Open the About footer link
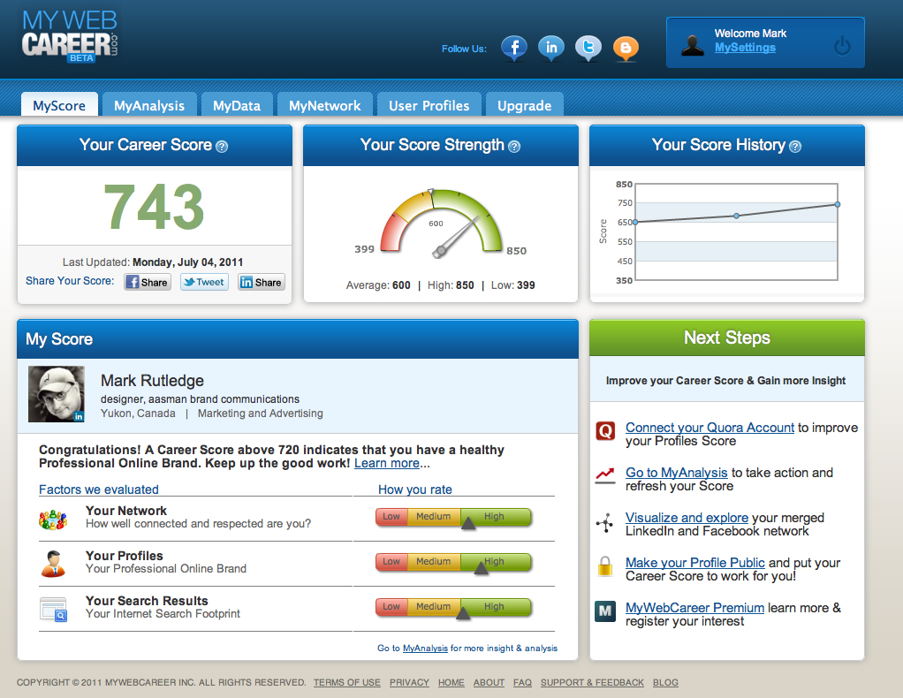 [489, 682]
